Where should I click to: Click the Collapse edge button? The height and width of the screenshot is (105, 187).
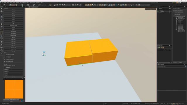(x=13, y=12)
